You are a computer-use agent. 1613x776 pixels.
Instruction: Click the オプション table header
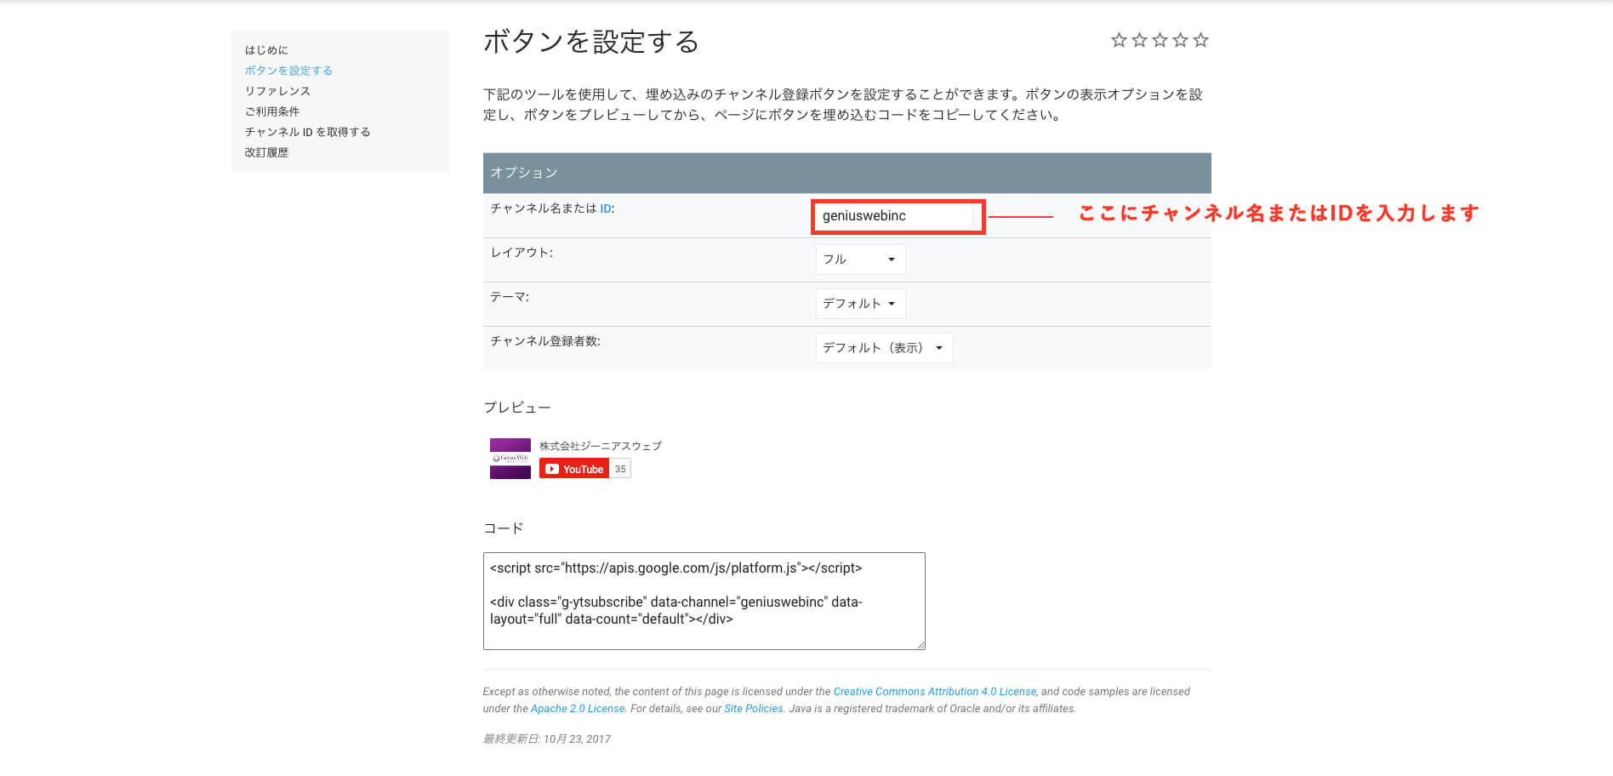846,173
